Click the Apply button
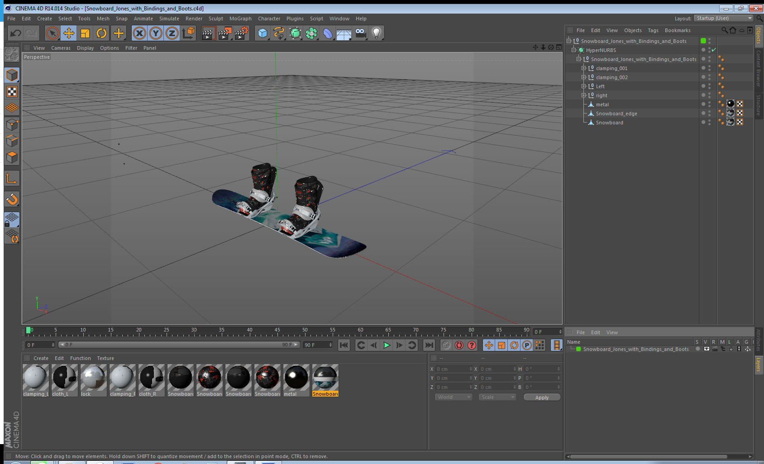 click(542, 397)
